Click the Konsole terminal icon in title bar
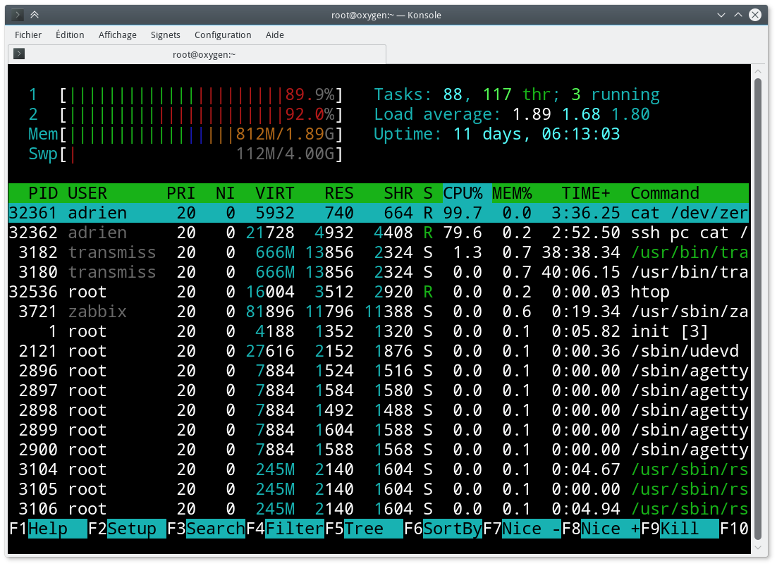The image size is (777, 566). pyautogui.click(x=18, y=15)
